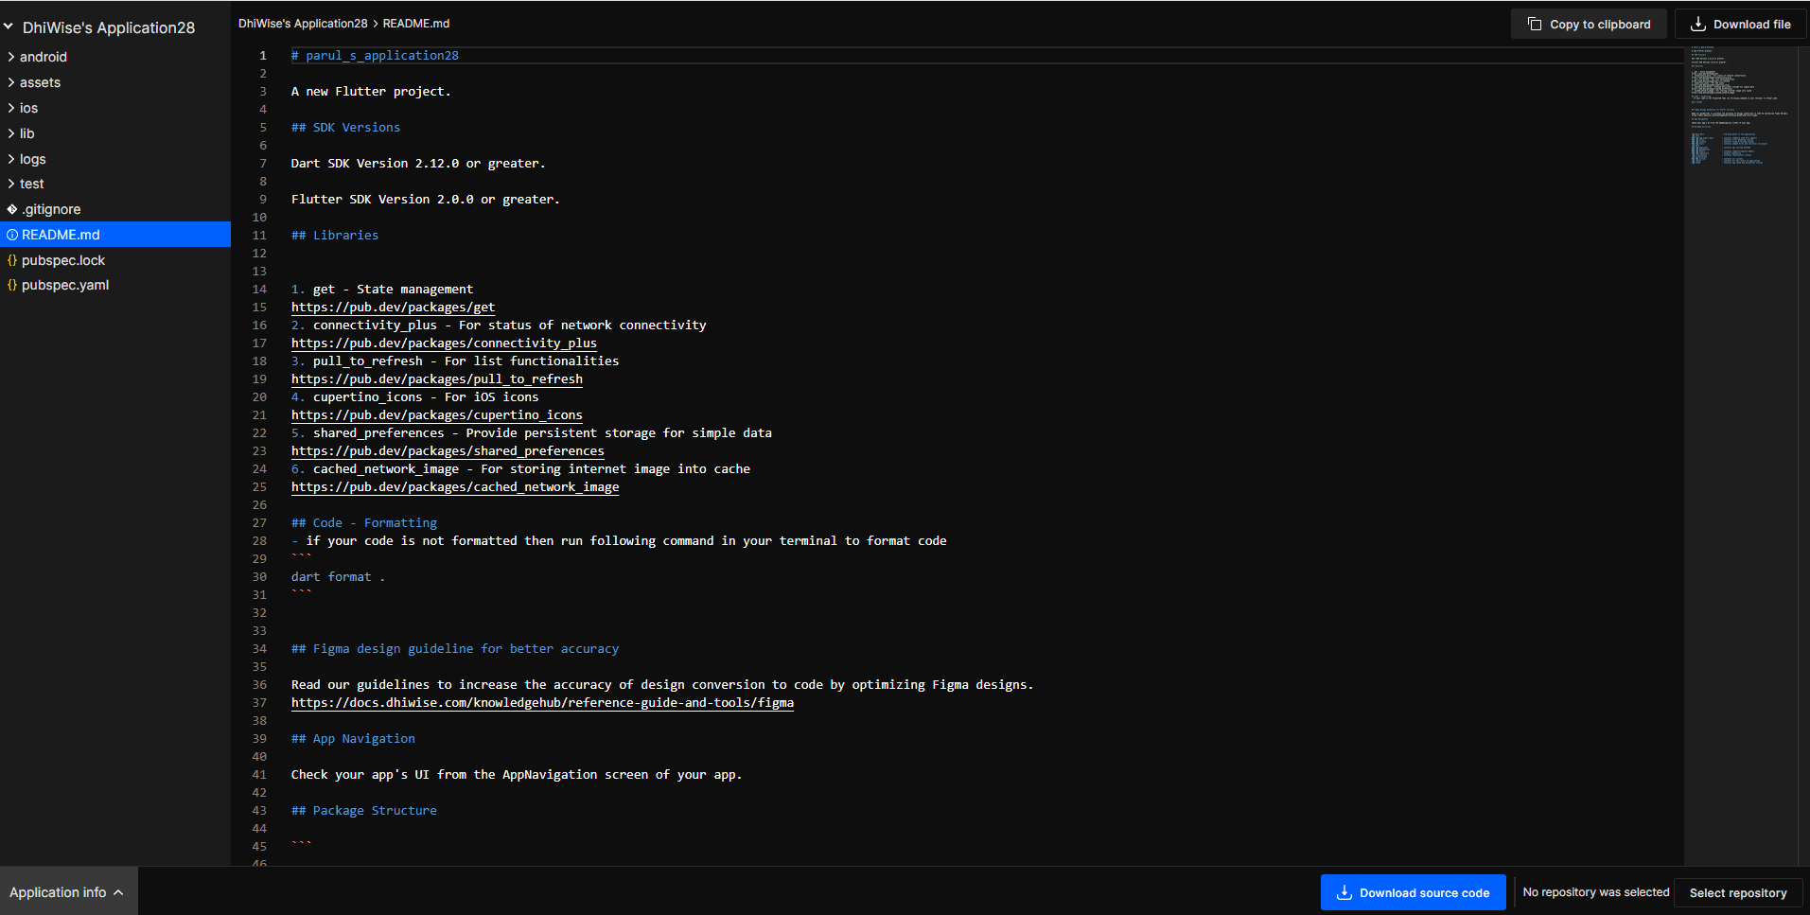Open the cached_network_image package link
The height and width of the screenshot is (915, 1810).
tap(455, 487)
